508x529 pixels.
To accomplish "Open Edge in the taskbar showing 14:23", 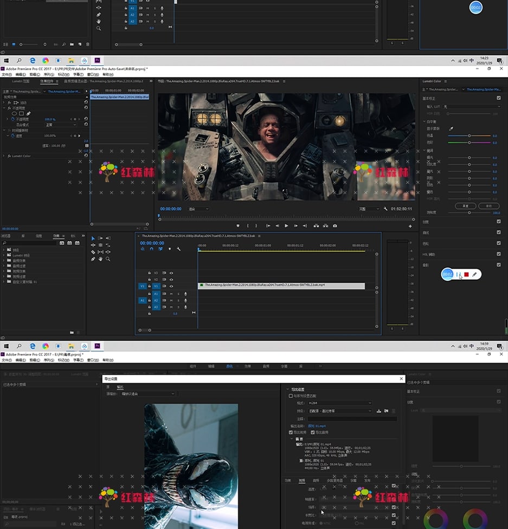I will [x=33, y=60].
